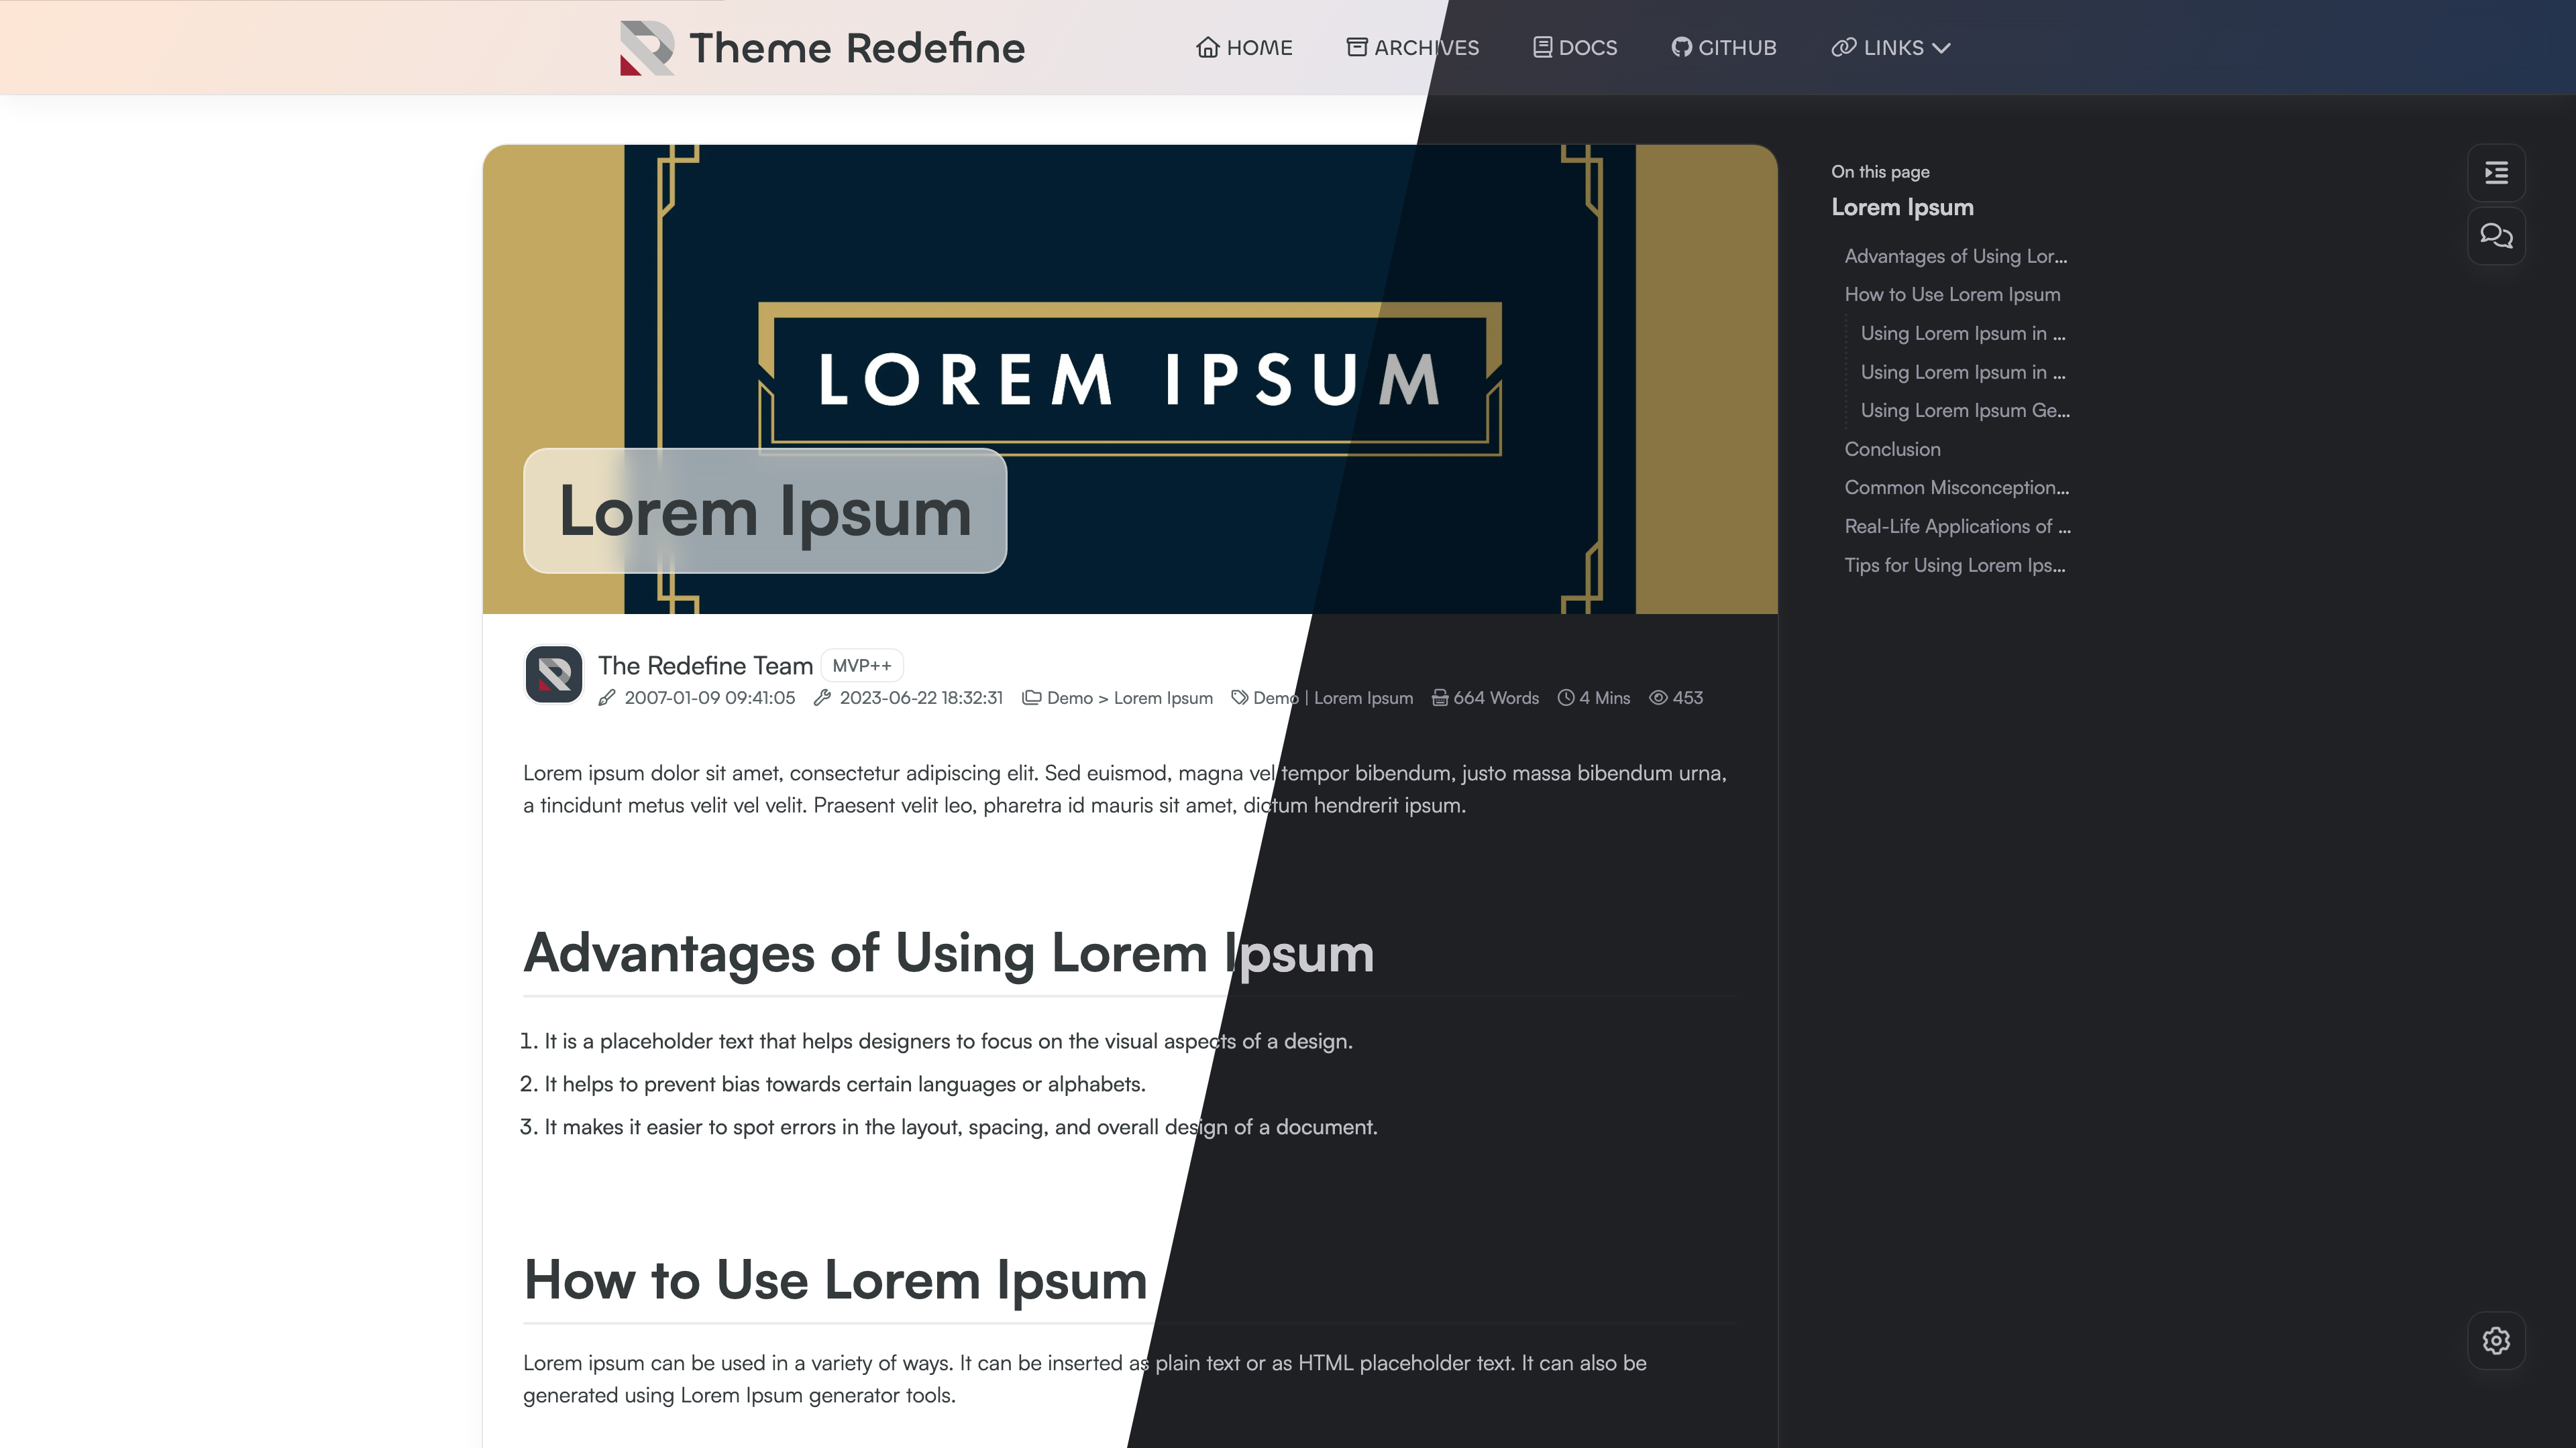Screen dimensions: 2576x1448
Task: Expand the LINKS dropdown menu
Action: tap(1892, 47)
